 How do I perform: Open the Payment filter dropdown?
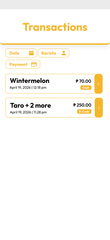tap(23, 64)
